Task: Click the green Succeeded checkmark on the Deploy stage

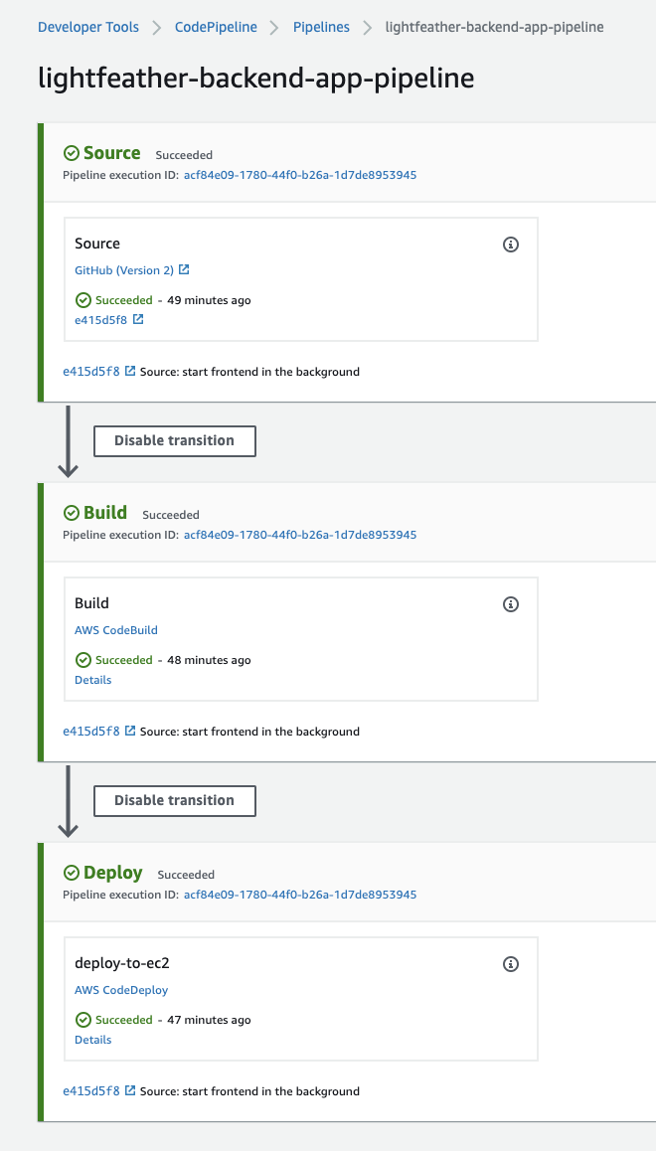Action: tap(71, 873)
